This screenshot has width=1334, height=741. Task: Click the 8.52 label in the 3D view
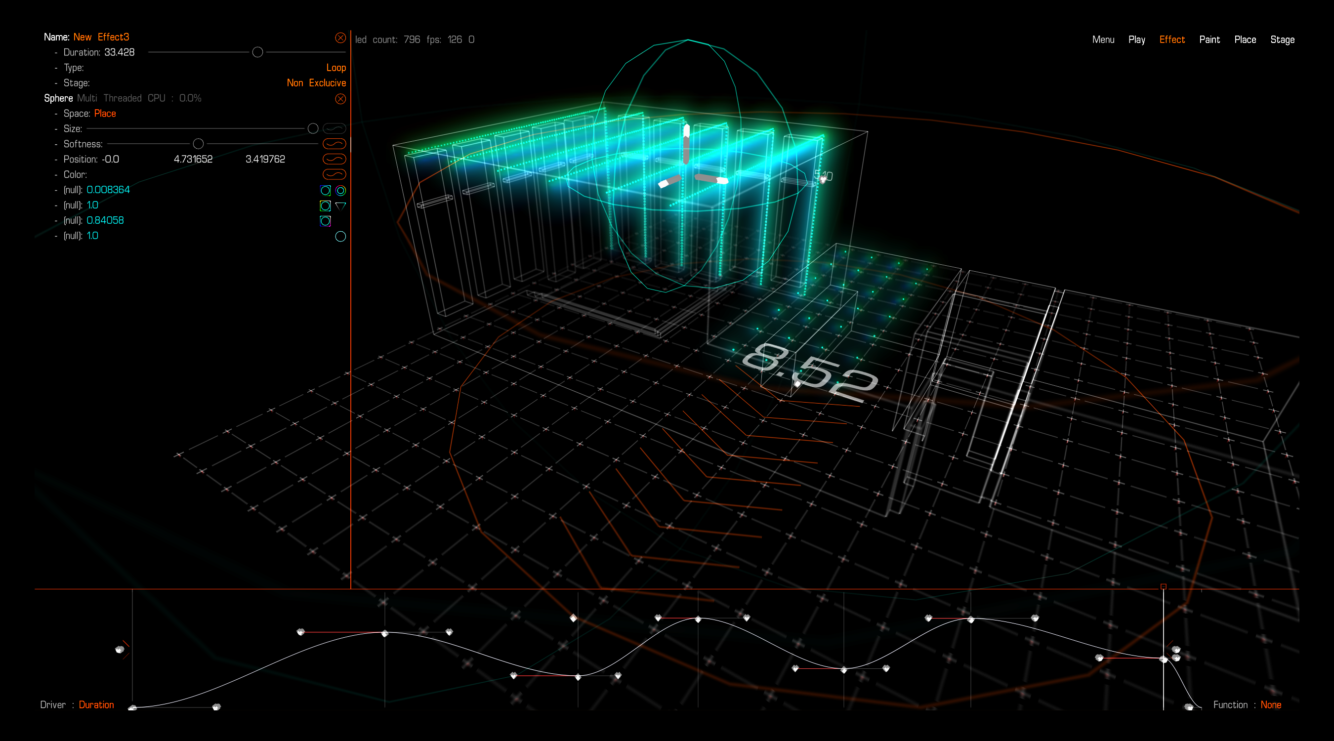click(810, 372)
